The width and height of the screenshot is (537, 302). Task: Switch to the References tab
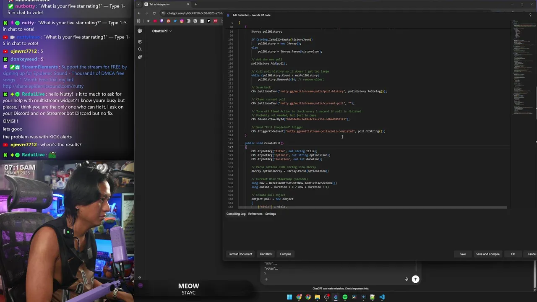click(255, 214)
